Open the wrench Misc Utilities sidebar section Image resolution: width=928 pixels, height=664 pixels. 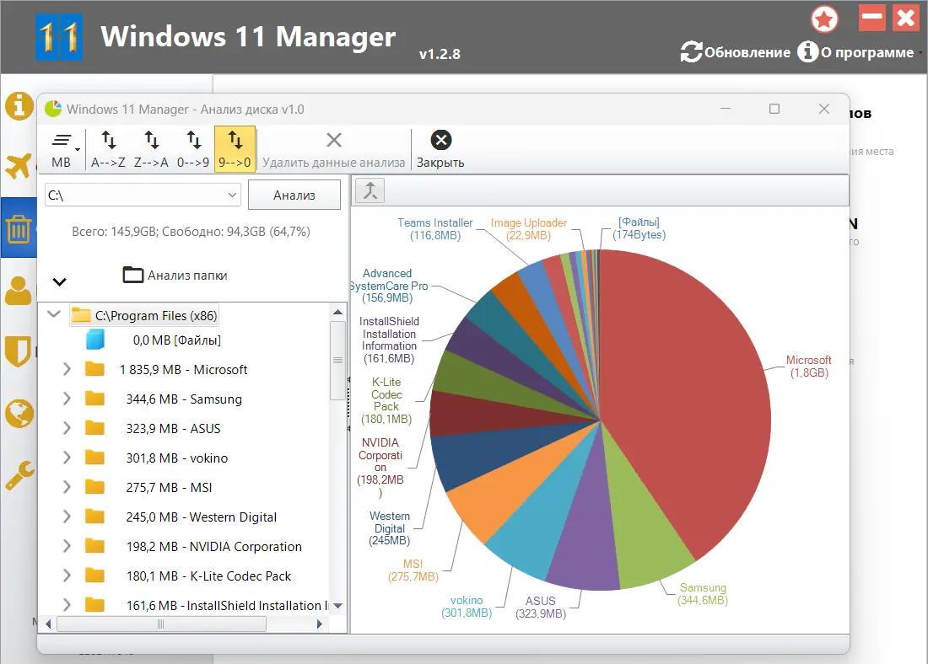[x=19, y=475]
